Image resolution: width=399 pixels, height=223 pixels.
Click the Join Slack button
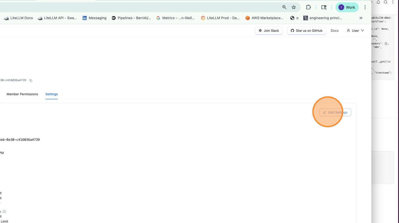point(269,30)
